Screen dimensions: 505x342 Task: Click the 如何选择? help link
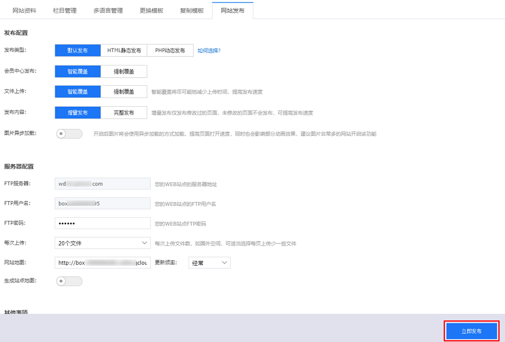(209, 50)
